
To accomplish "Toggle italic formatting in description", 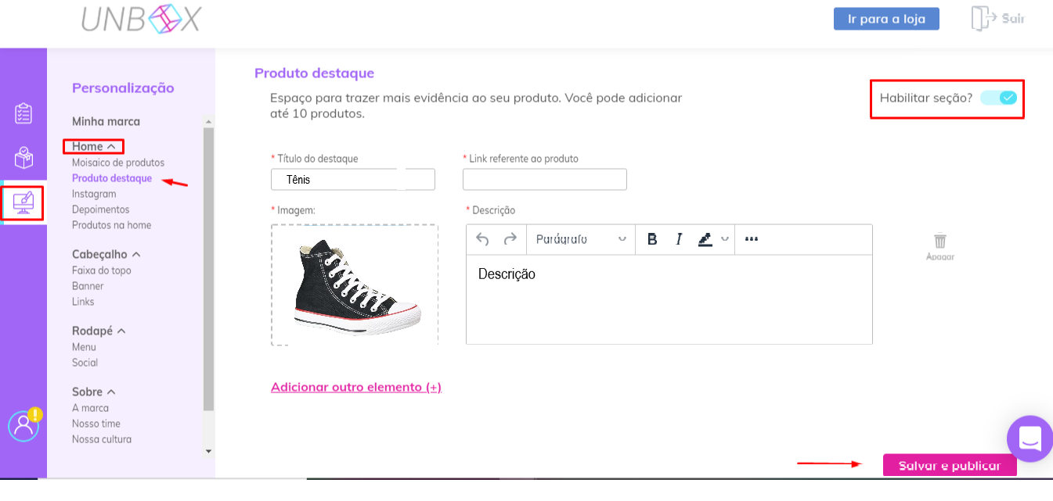I will tap(679, 239).
